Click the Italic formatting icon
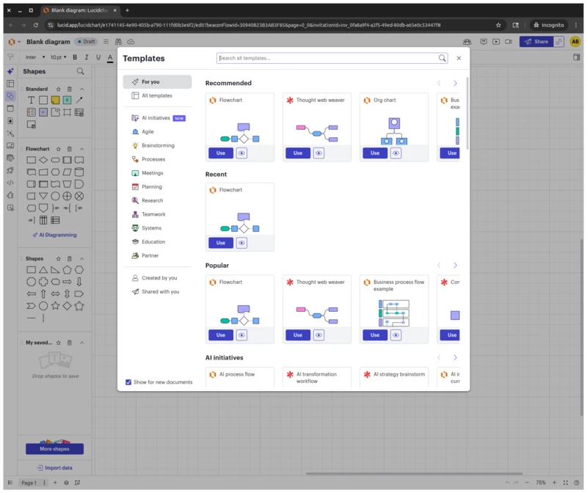 87,57
